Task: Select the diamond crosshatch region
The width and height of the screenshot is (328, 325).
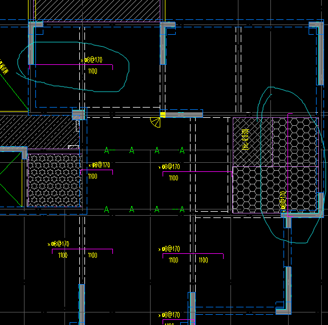Action: [x=253, y=142]
